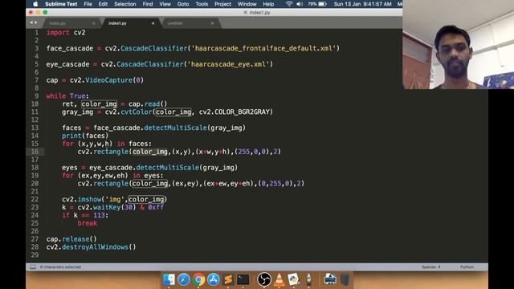
Task: Click the battery status indicator
Action: tap(317, 4)
